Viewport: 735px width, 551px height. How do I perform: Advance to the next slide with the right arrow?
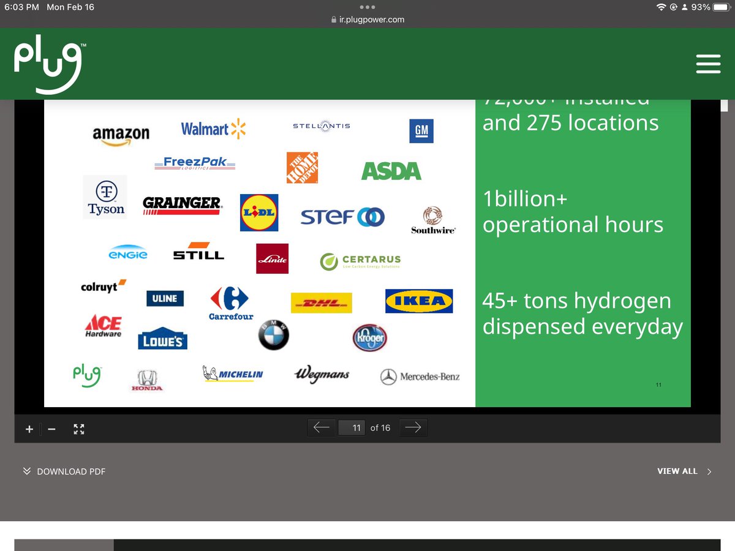[413, 427]
